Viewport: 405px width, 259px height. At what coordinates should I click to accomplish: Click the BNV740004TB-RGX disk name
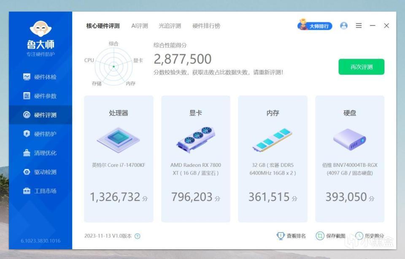pyautogui.click(x=350, y=169)
